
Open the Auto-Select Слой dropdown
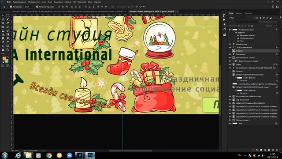29,7
